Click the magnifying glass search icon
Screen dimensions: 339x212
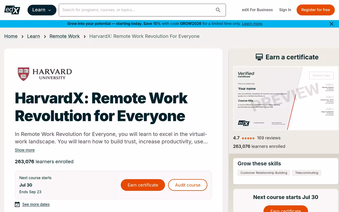(x=218, y=10)
